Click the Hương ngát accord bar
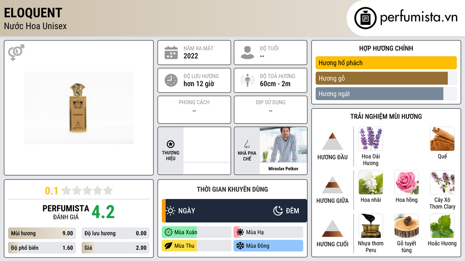465x261 pixels. coord(386,94)
